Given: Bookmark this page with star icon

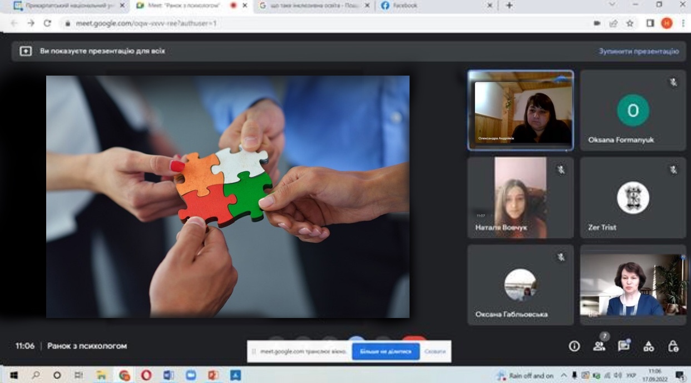Looking at the screenshot, I should (630, 23).
